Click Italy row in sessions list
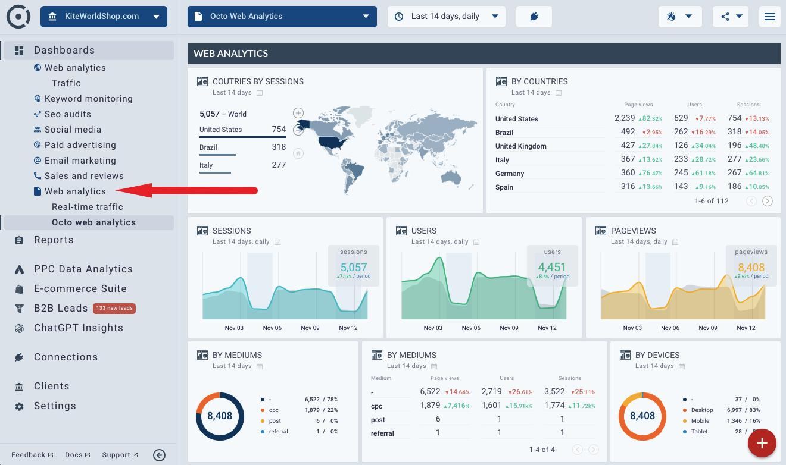786x465 pixels. [242, 165]
